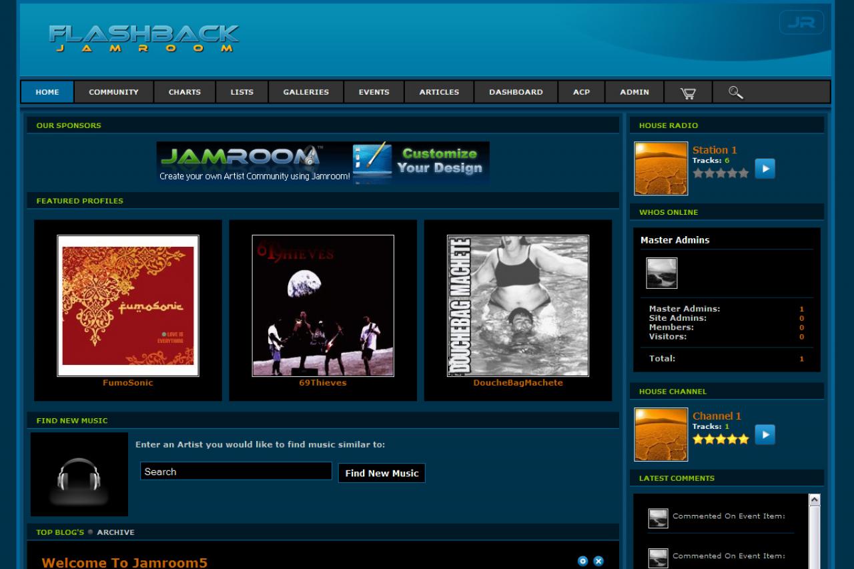
Task: Click the House Radio section header
Action: click(727, 125)
